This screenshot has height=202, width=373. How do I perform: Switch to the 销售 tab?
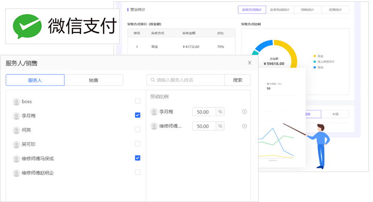pos(93,80)
